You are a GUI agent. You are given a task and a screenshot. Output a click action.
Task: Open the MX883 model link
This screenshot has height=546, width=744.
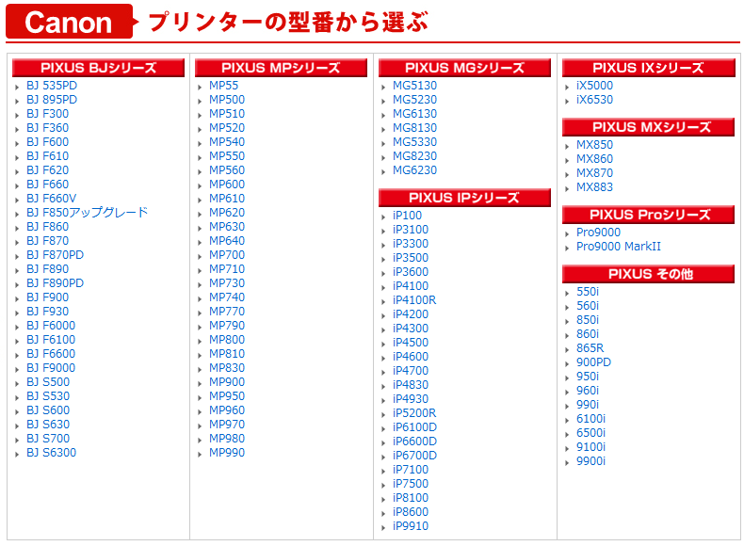click(x=594, y=187)
